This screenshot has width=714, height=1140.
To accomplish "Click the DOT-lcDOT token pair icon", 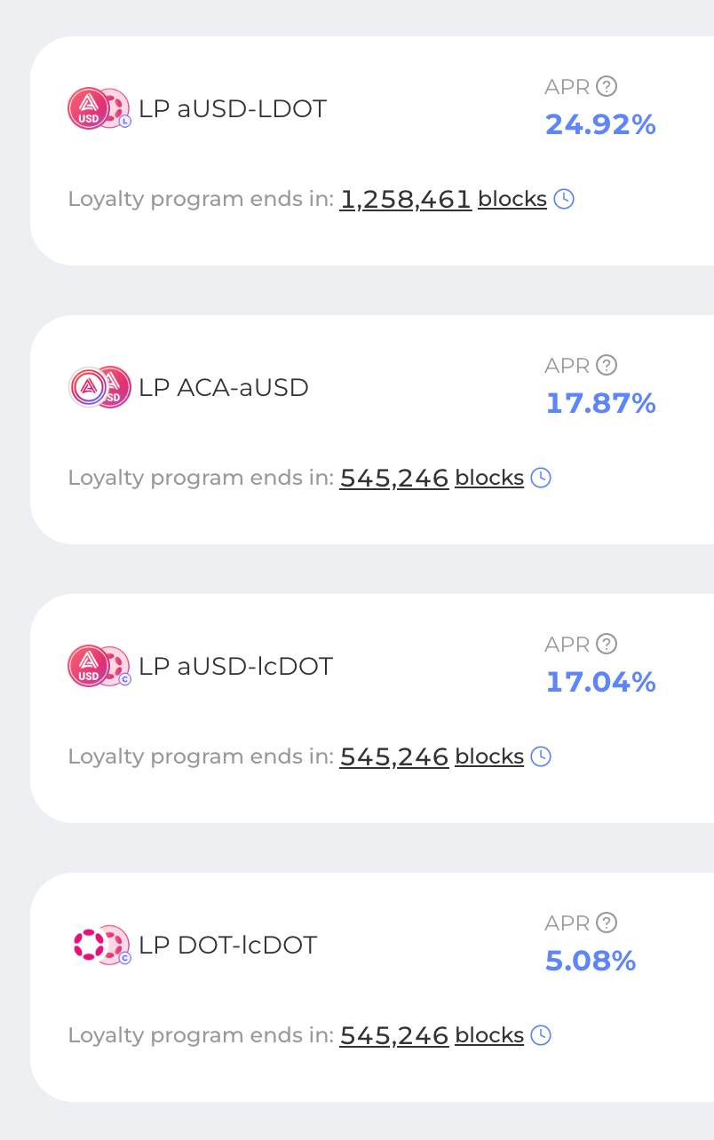I will point(99,945).
